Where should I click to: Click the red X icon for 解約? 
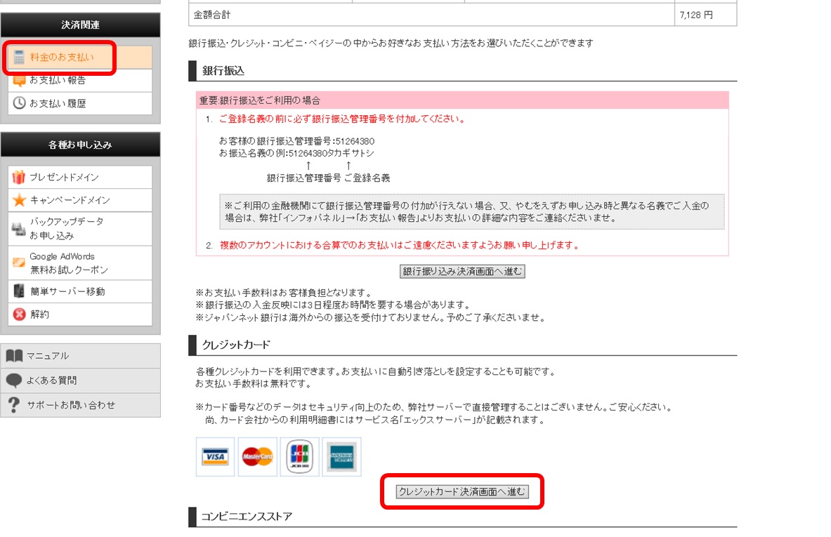(19, 314)
